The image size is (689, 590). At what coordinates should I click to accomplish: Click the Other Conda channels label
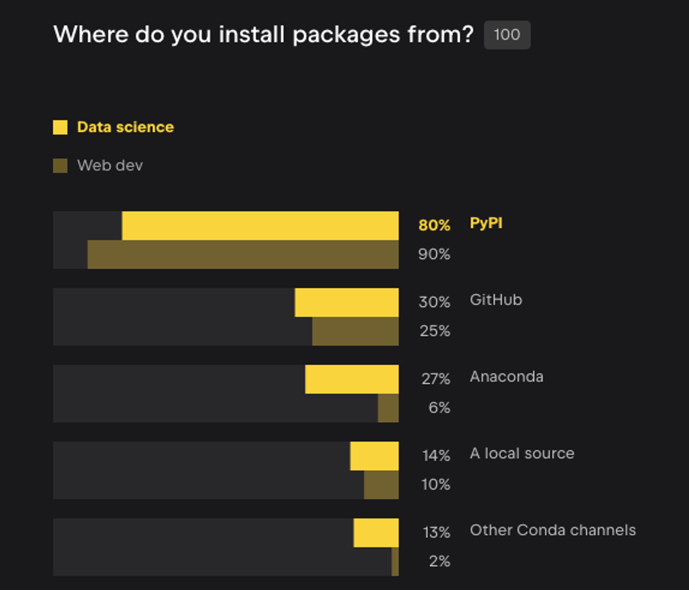553,530
